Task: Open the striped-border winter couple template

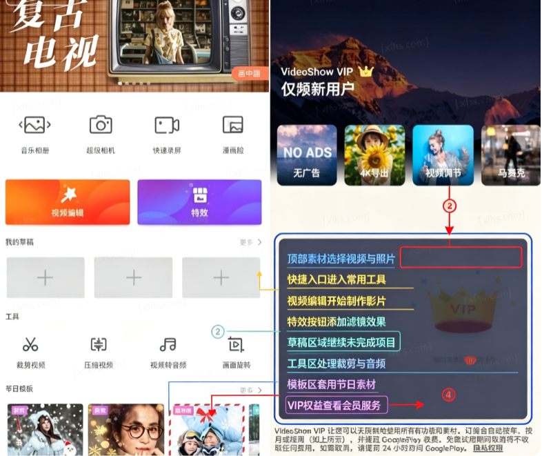Action: [x=207, y=430]
